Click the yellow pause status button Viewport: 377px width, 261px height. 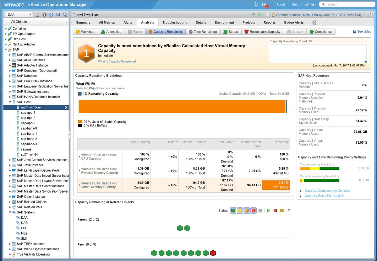tap(282, 210)
